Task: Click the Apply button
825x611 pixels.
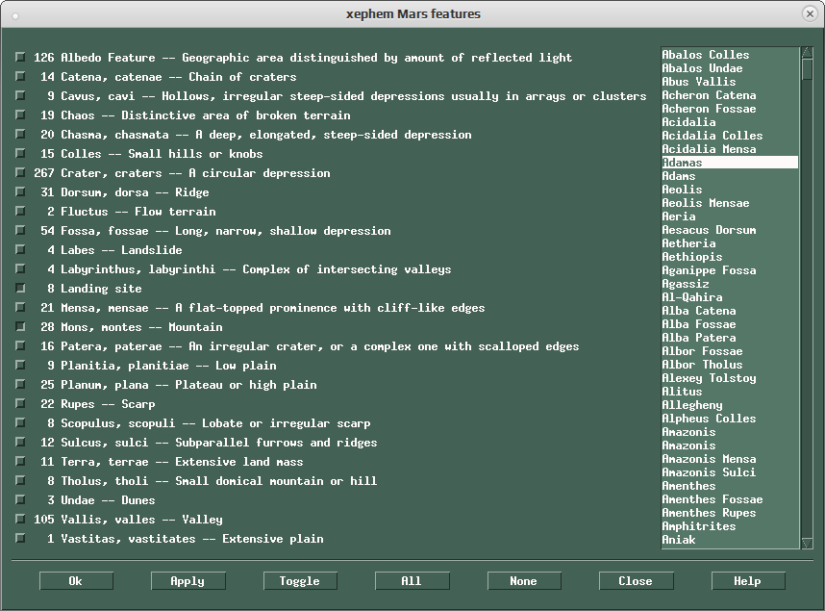Action: point(187,581)
